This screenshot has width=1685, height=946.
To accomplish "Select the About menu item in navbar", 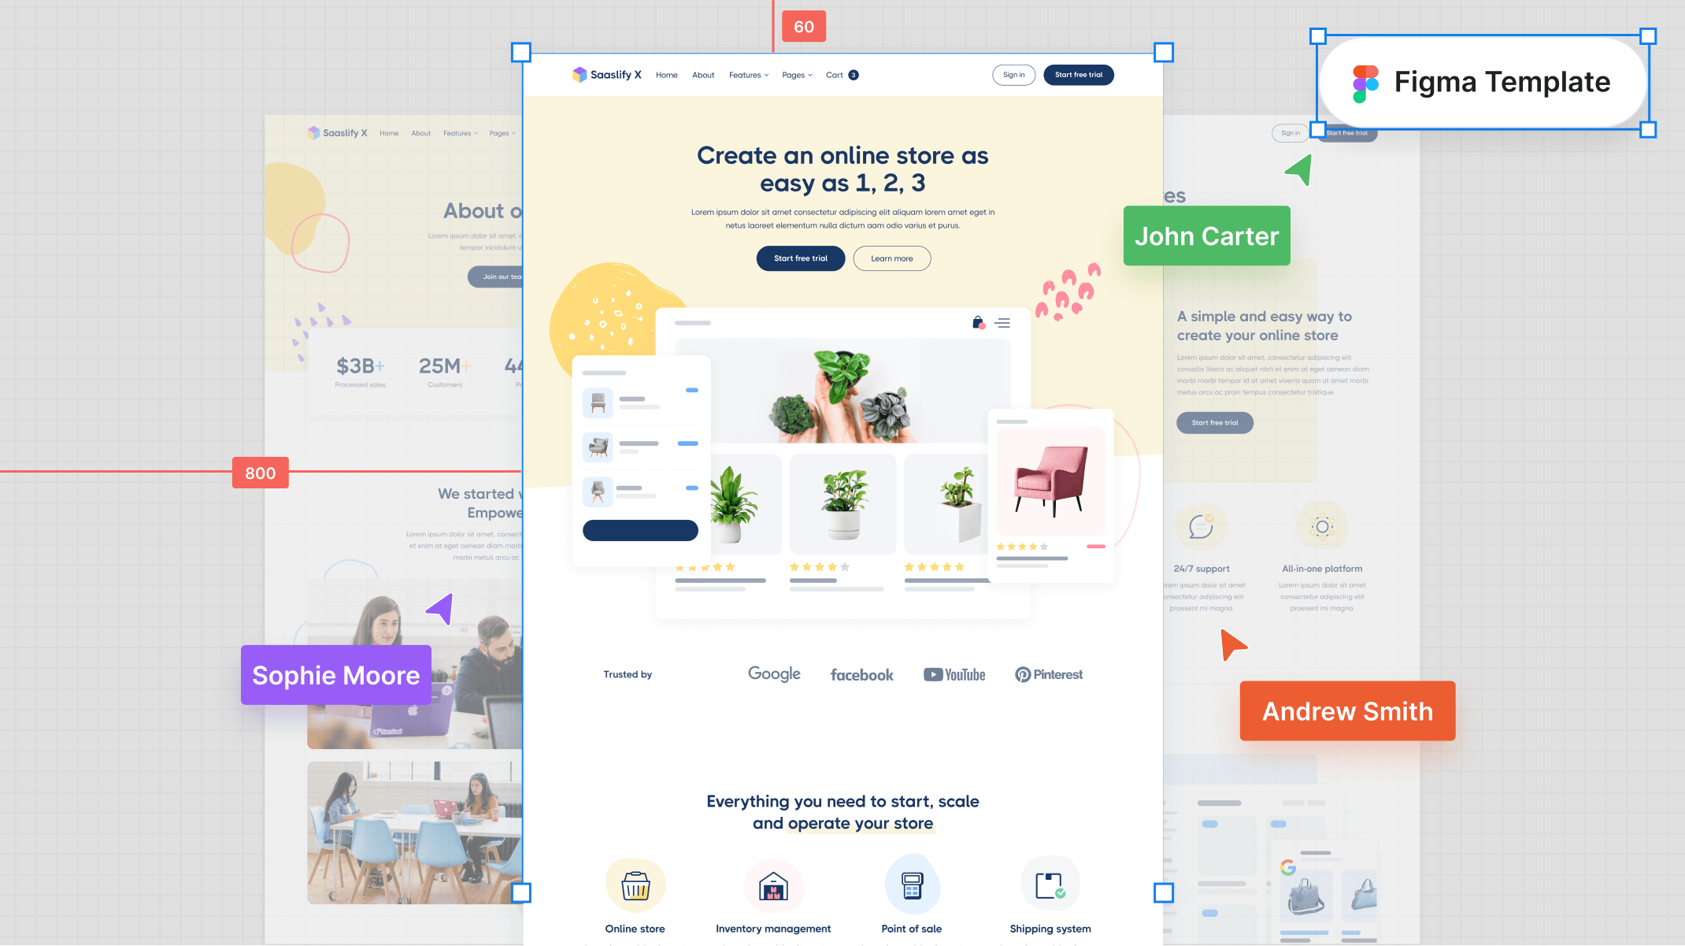I will pos(702,74).
